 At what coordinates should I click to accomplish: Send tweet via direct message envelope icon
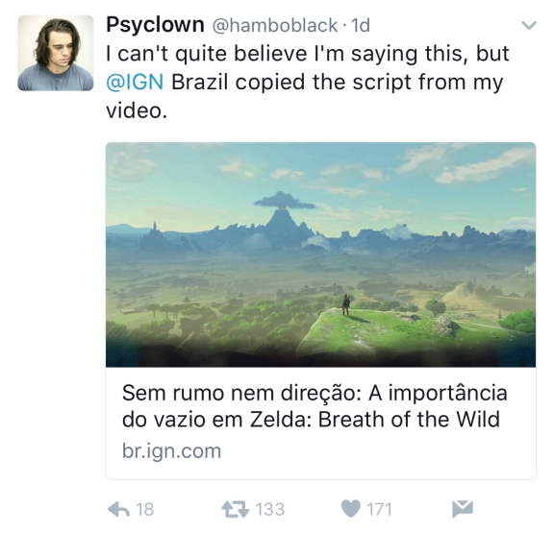coord(463,509)
